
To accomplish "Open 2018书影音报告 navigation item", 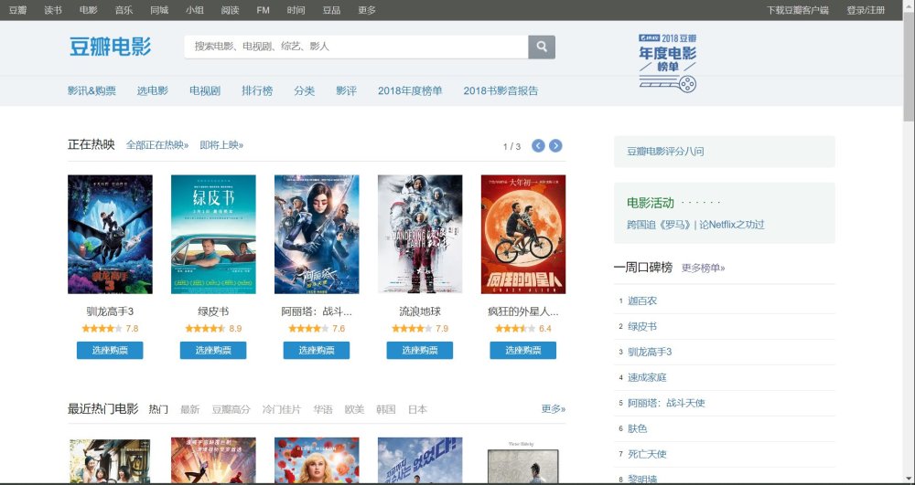I will [x=501, y=90].
